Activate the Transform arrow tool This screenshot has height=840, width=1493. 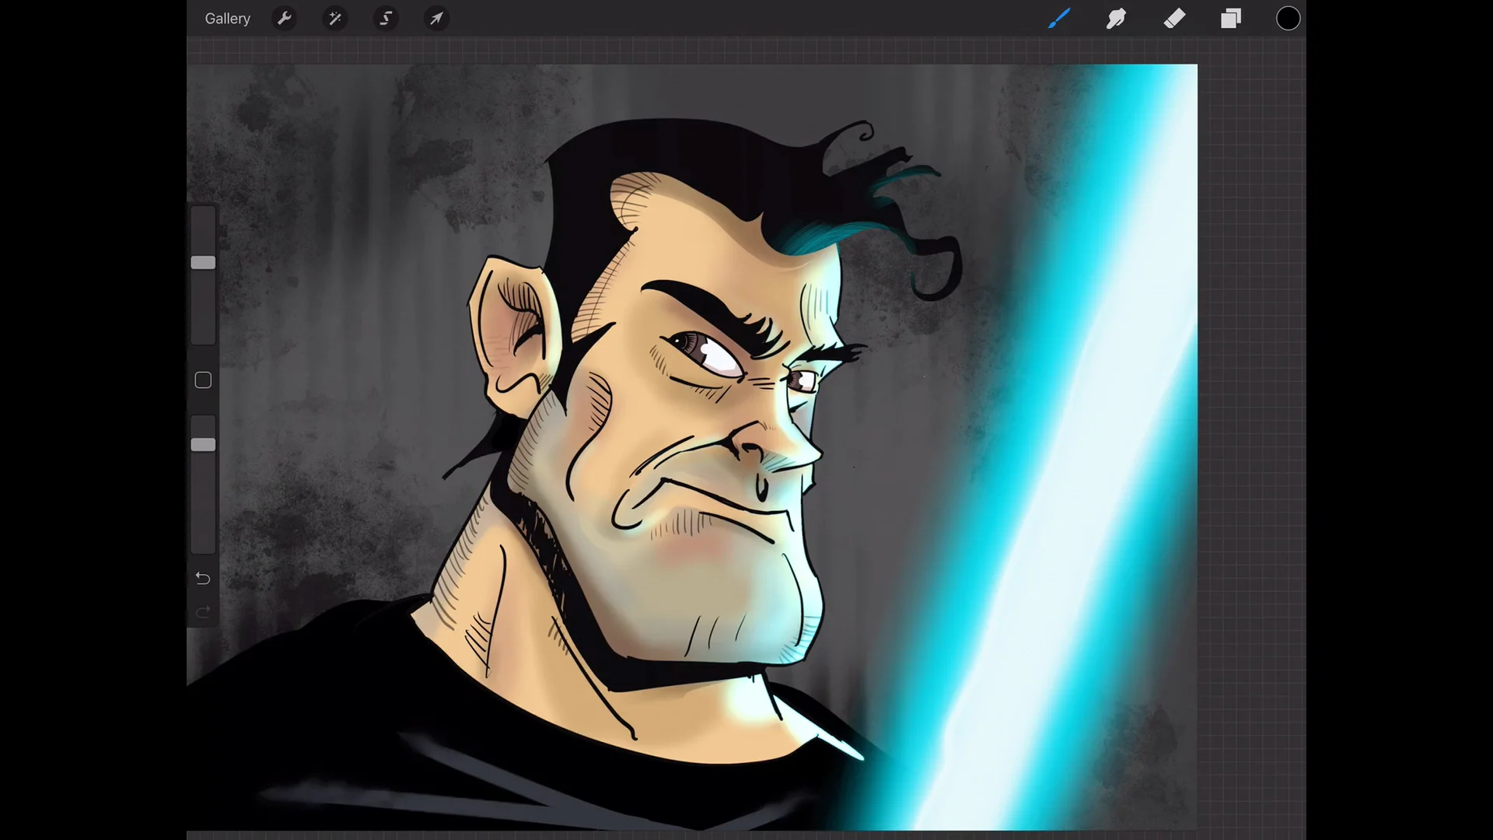tap(436, 19)
